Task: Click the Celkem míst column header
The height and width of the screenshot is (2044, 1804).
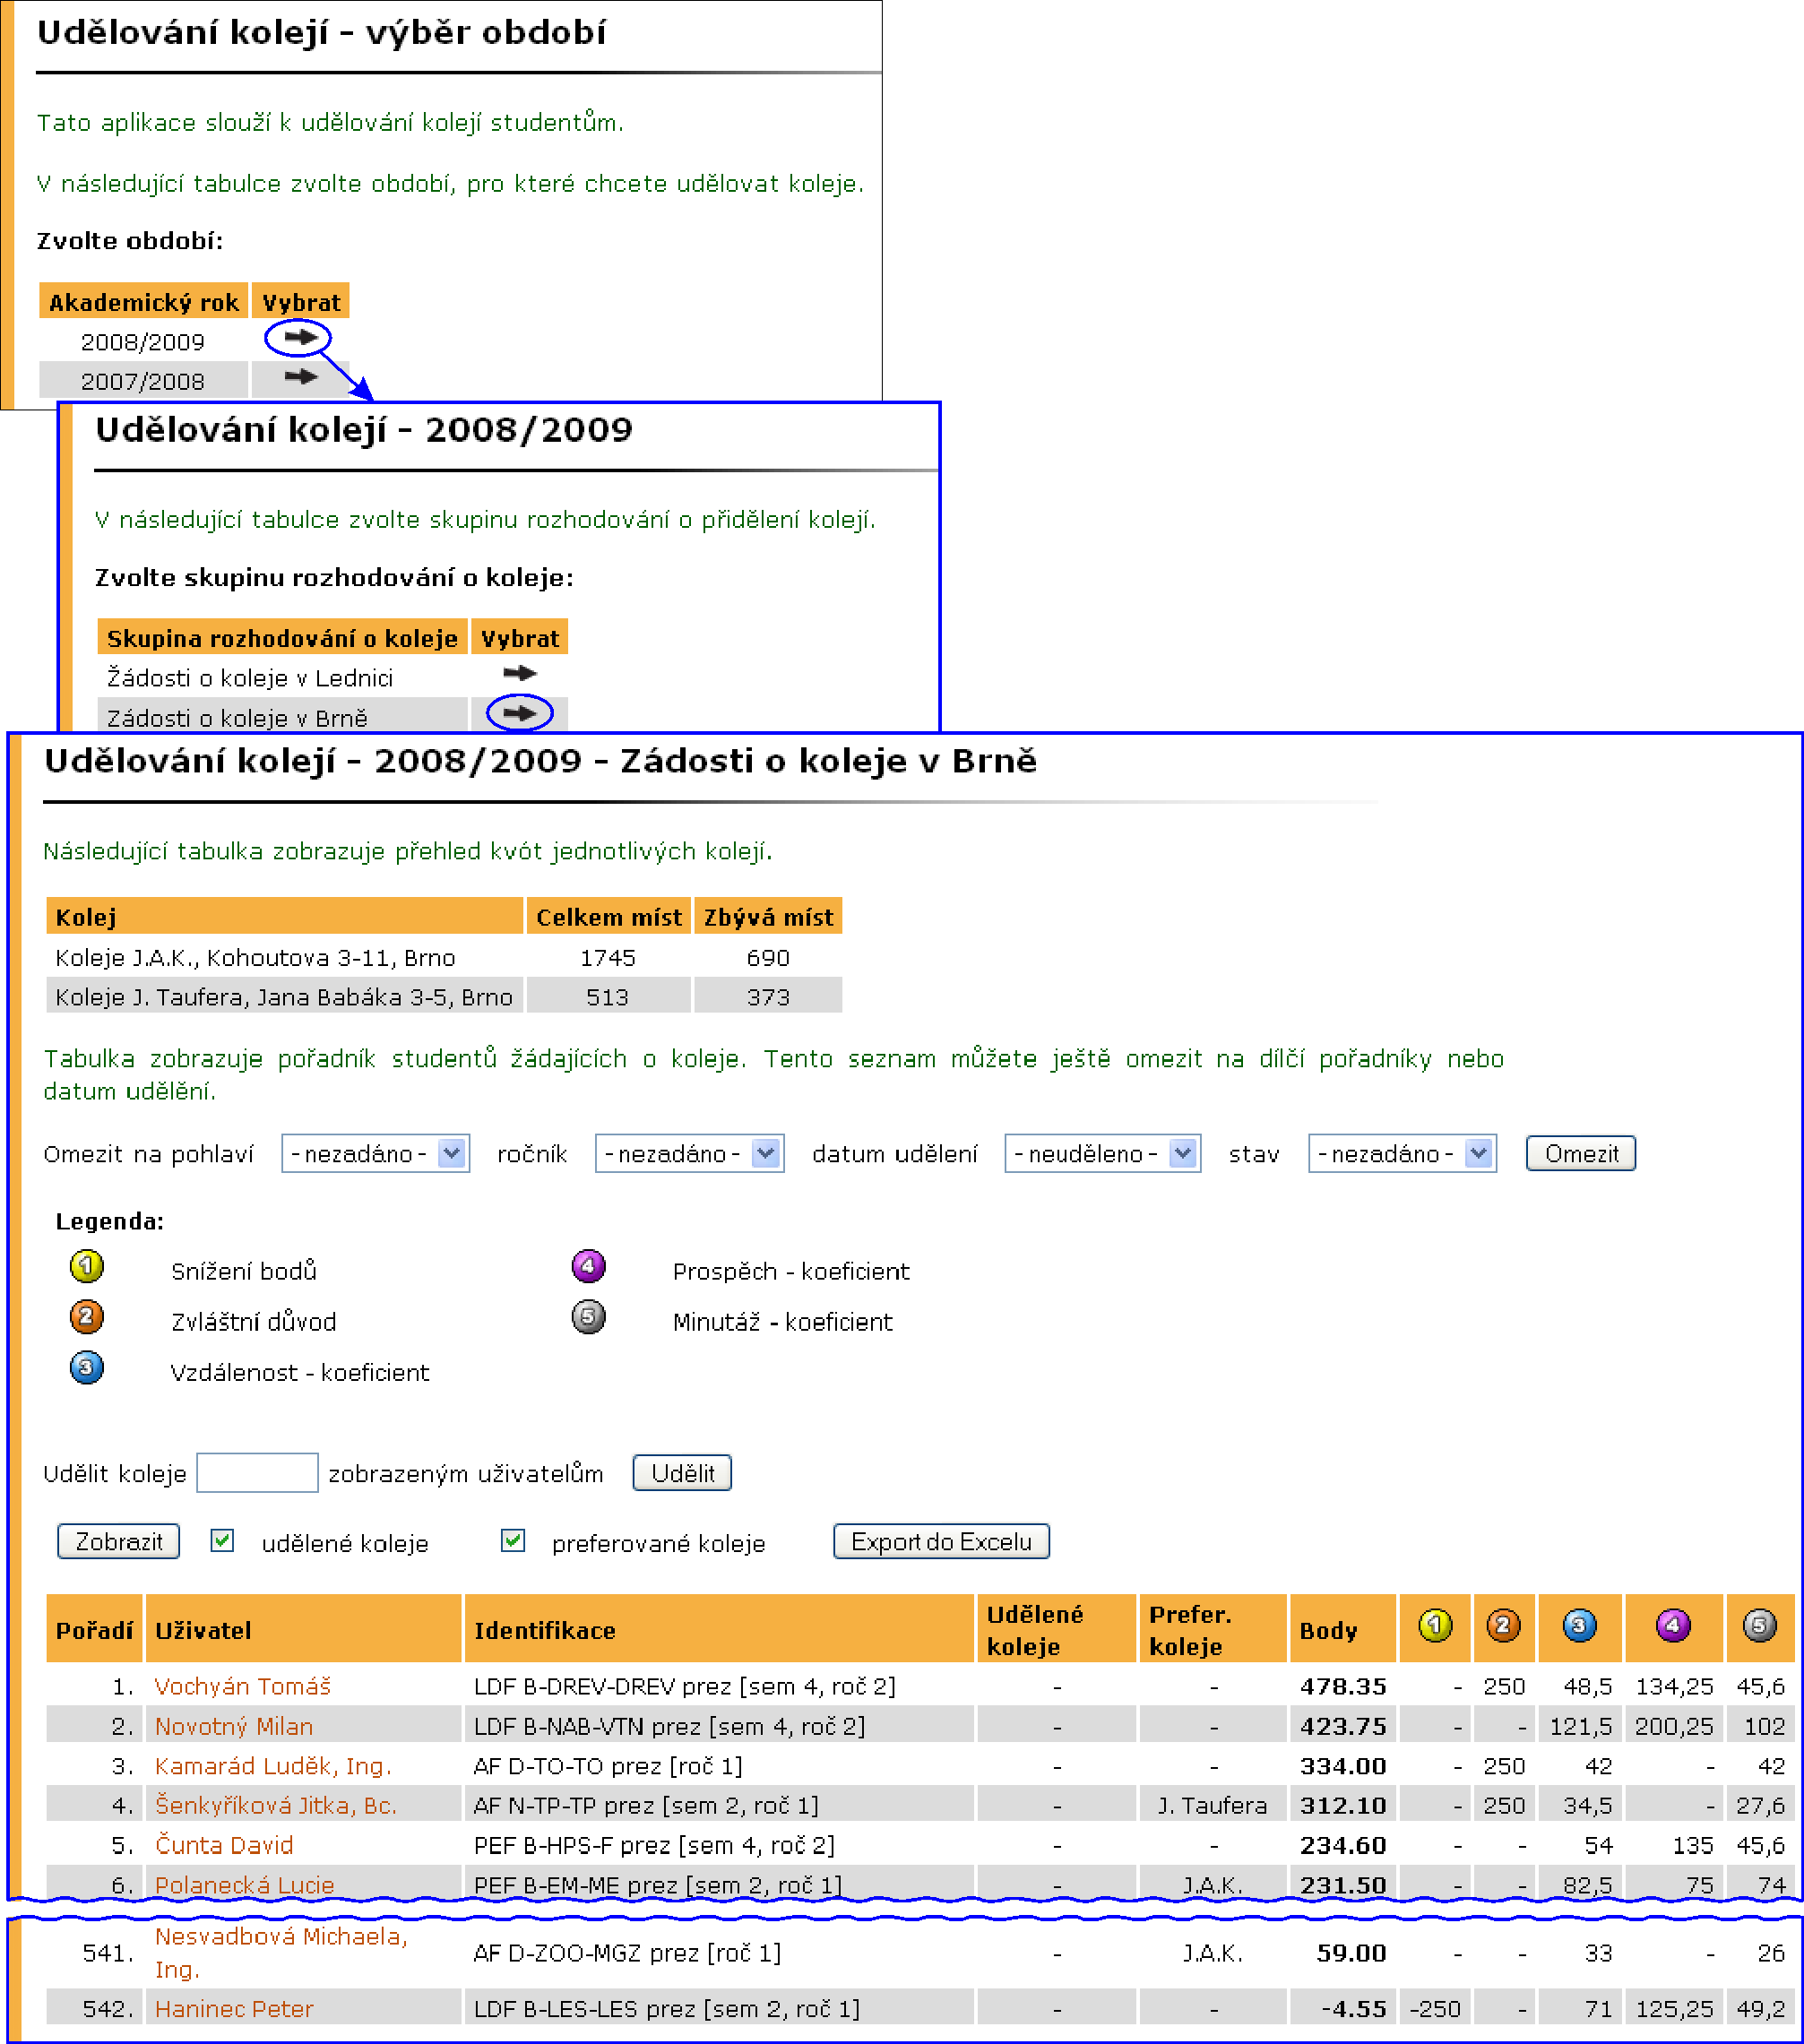Action: coord(608,916)
